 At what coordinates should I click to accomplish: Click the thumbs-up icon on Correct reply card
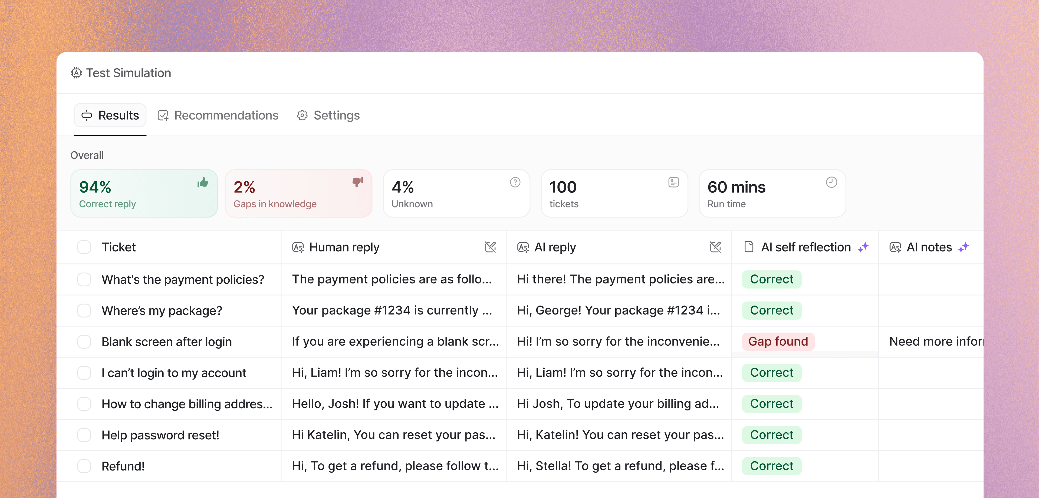click(202, 182)
